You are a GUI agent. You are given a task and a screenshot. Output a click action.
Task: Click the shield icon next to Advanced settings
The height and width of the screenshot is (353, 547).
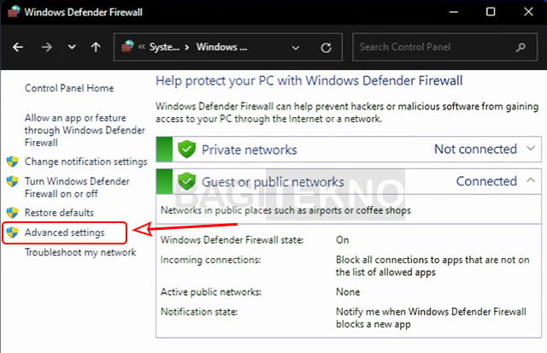[13, 232]
